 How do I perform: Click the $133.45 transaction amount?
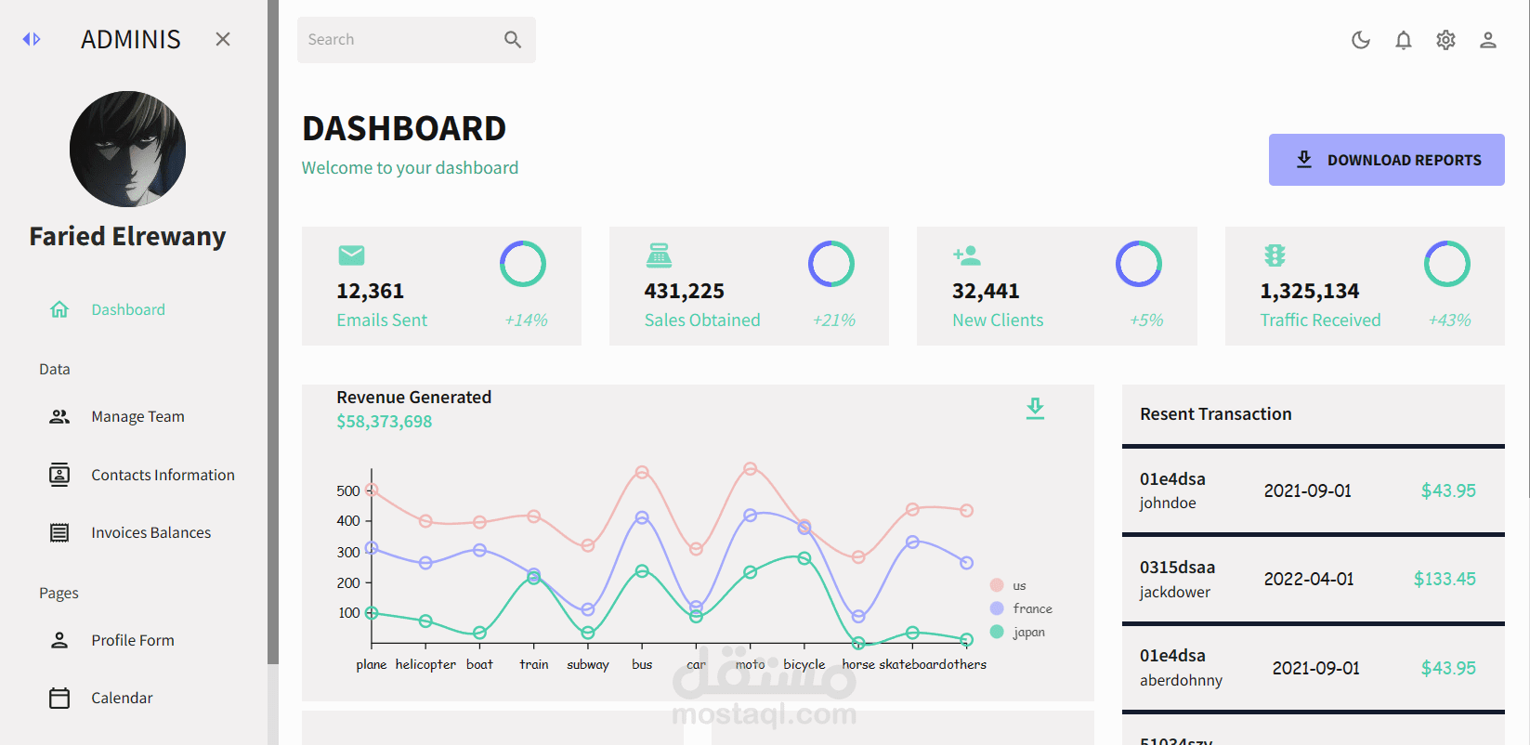pos(1445,579)
